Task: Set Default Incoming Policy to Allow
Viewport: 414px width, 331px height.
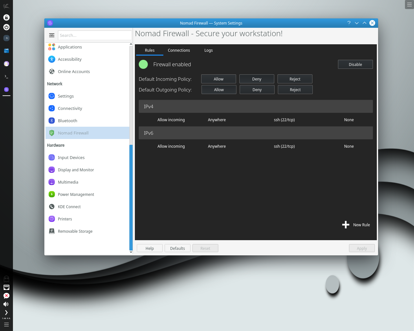Action: pos(219,79)
